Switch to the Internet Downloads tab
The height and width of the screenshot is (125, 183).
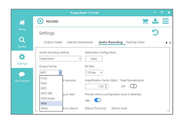tap(80, 42)
